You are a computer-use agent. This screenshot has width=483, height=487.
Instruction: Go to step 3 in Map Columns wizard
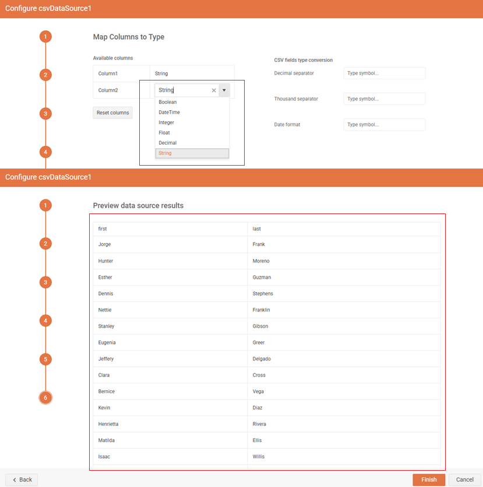pos(45,114)
